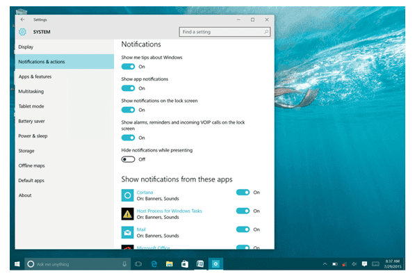Maximize the Settings window

pos(253,19)
